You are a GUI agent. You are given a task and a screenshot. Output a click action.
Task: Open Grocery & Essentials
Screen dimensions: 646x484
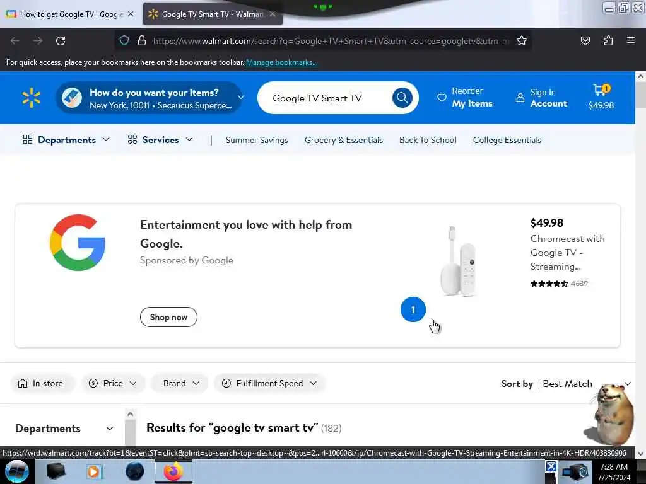[x=344, y=140]
